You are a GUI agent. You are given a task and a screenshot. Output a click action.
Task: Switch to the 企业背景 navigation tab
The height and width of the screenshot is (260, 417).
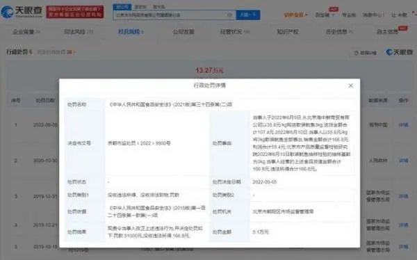(x=26, y=32)
